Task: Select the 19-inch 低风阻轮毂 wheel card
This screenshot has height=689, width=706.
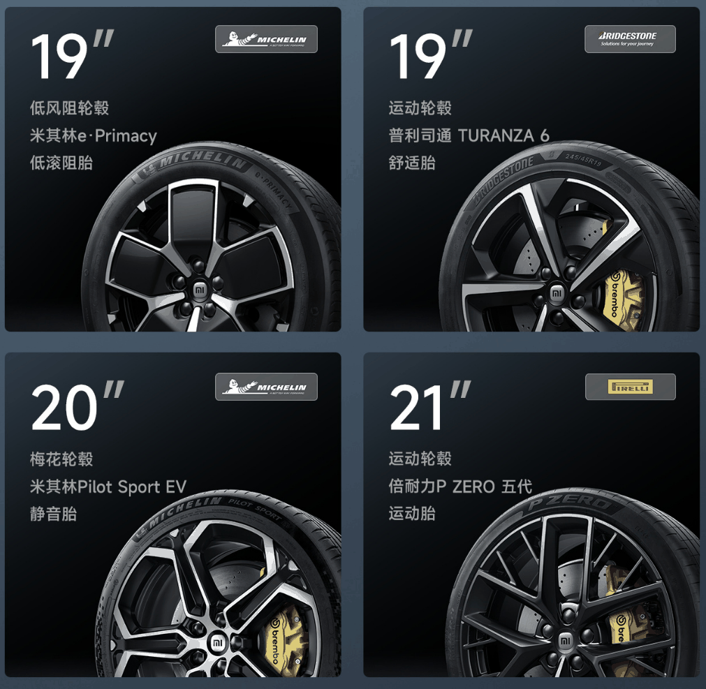Action: 173,169
